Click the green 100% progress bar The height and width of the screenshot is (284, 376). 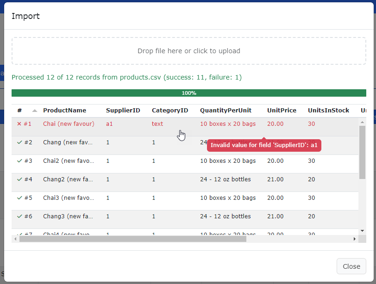pos(188,93)
